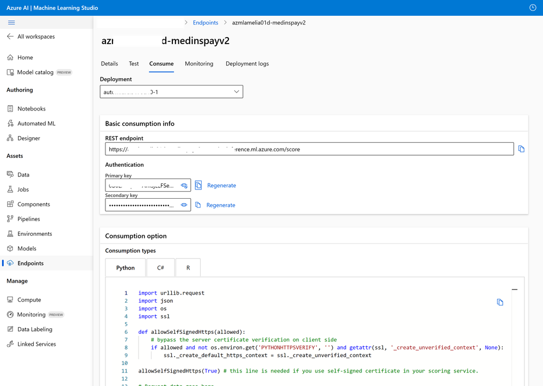Open the Designer section
Screen dimensions: 543x386
coord(29,138)
